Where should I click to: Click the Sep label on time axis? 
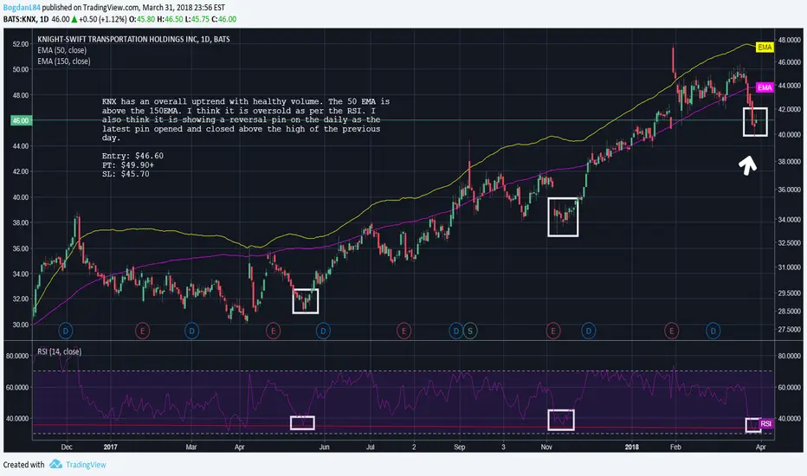[460, 447]
